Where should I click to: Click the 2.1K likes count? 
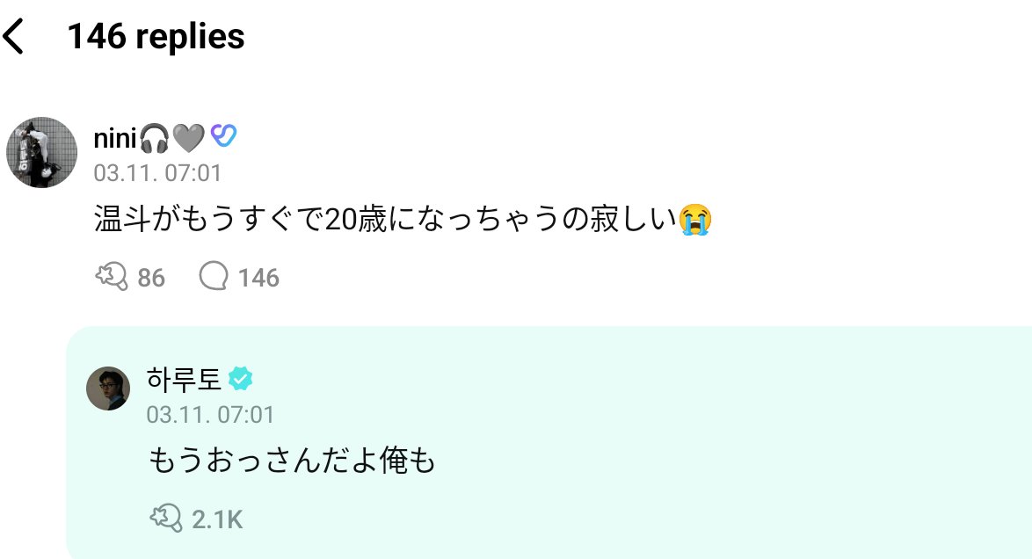click(217, 519)
